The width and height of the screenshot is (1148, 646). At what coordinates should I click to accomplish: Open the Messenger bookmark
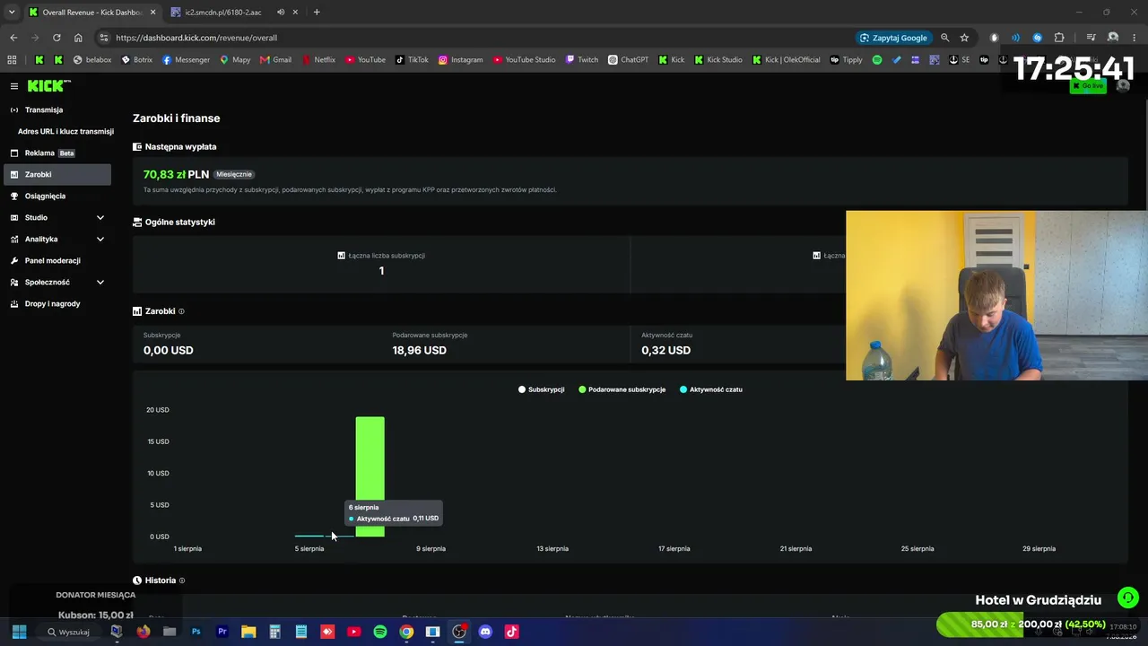point(186,60)
